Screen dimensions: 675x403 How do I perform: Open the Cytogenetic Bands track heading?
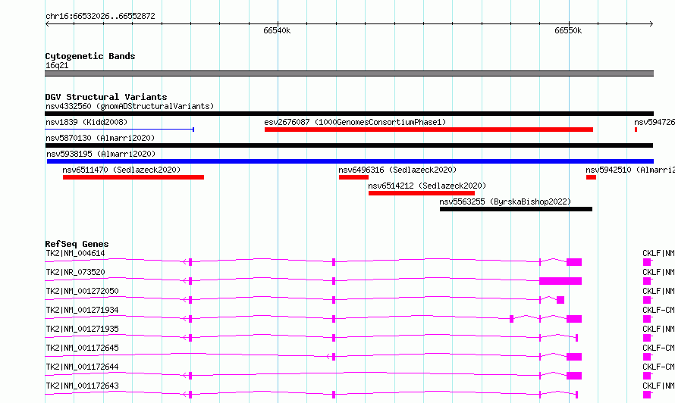tap(90, 56)
